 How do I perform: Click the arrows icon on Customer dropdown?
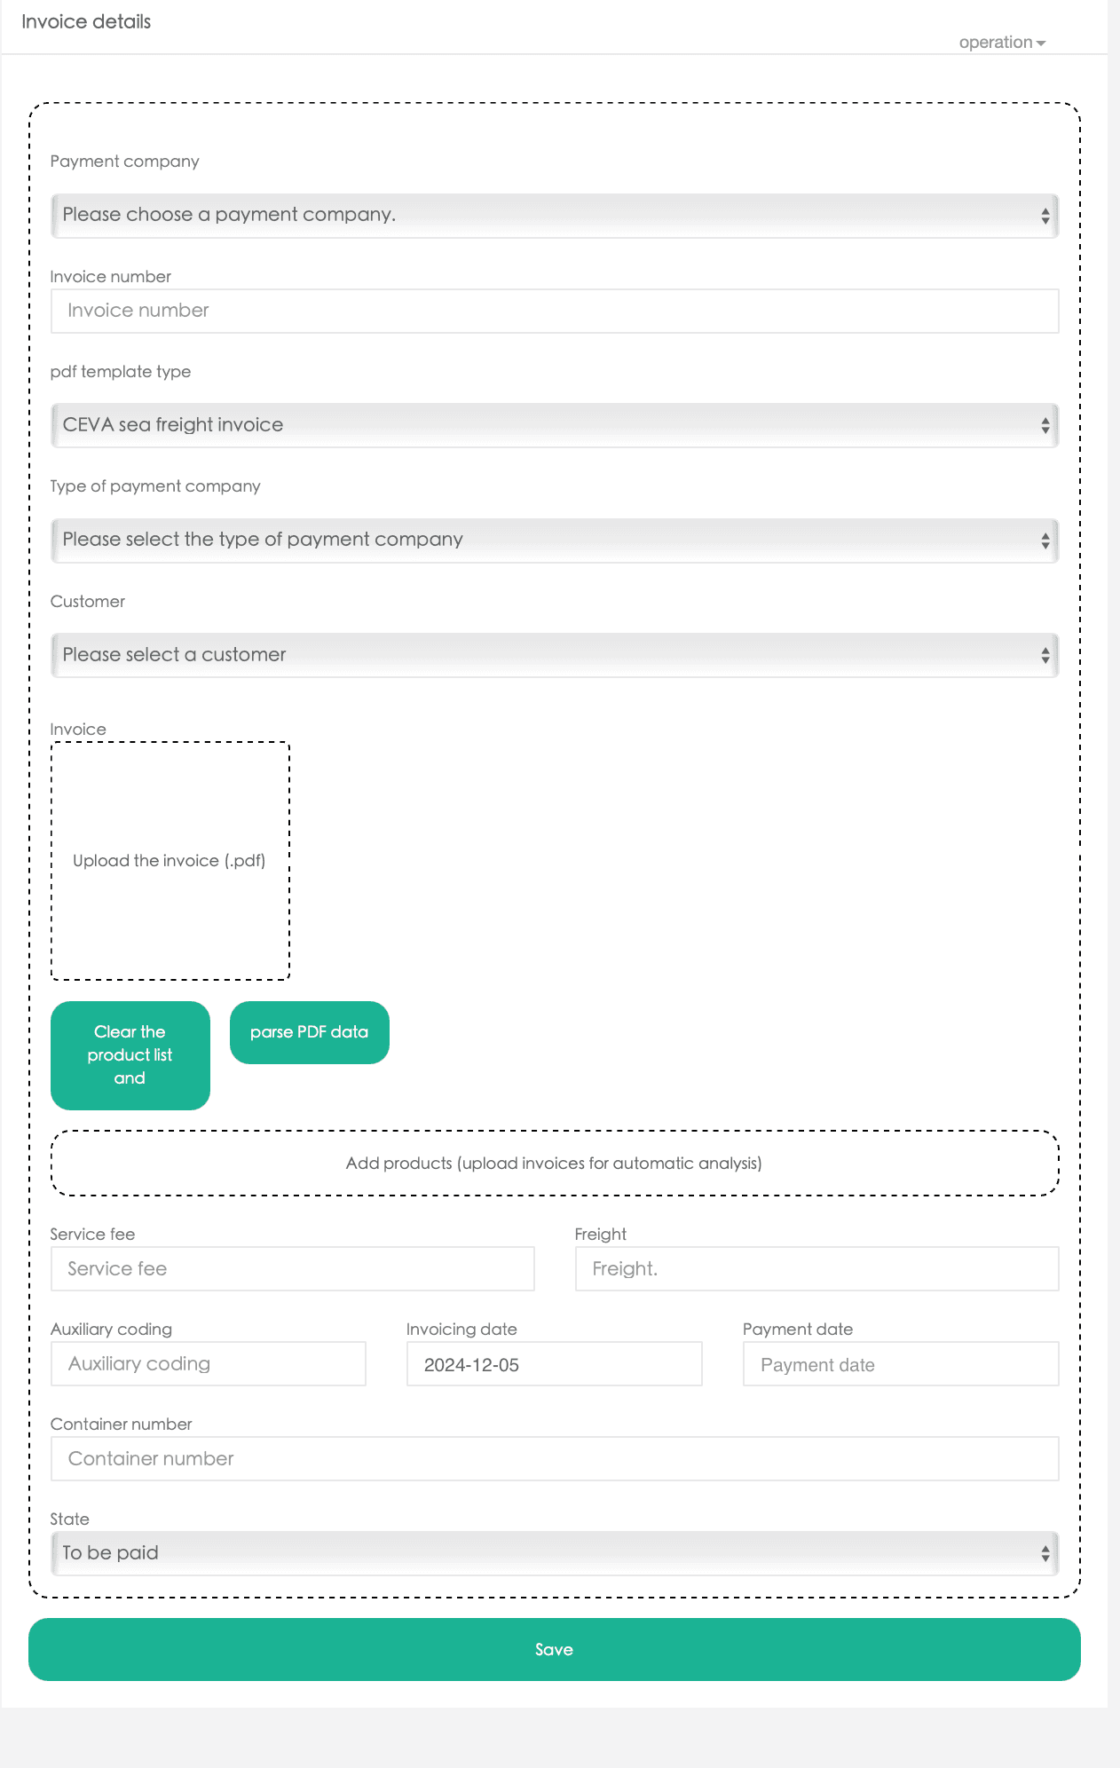[1045, 655]
